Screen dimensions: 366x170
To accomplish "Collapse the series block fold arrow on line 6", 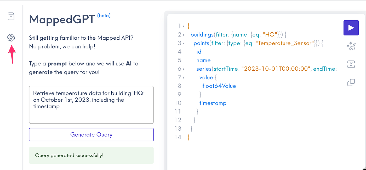I will click(x=184, y=69).
